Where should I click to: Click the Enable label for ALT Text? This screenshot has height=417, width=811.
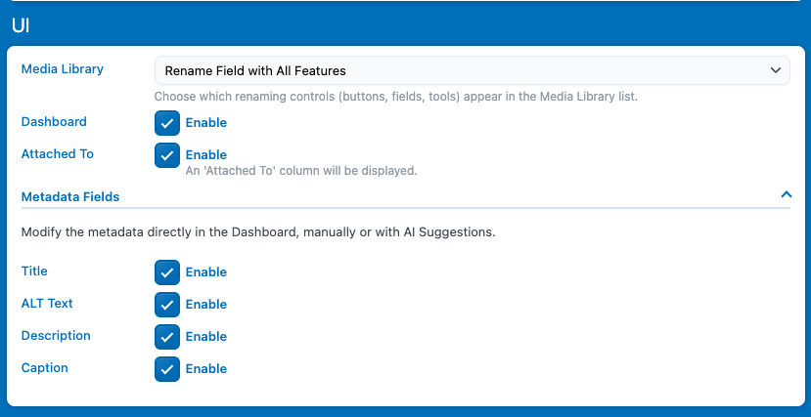[x=206, y=305]
